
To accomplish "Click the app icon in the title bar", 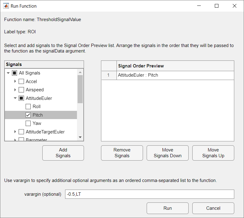I will click(x=6, y=6).
